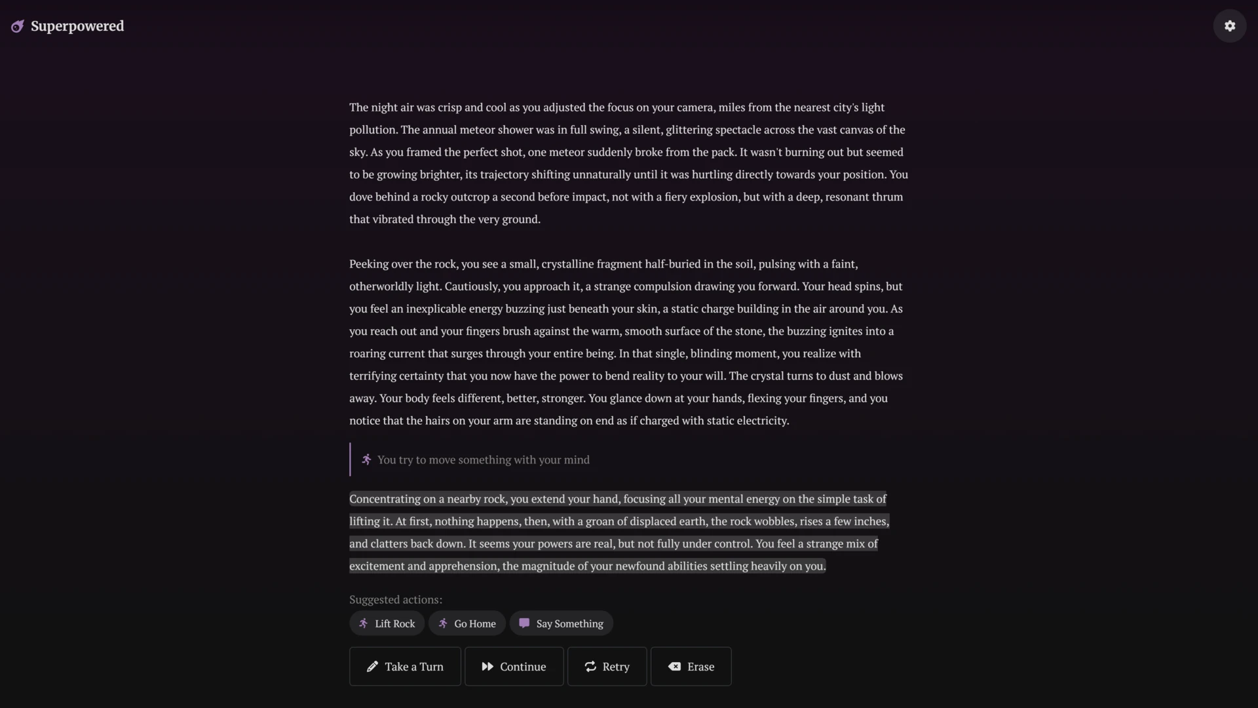Open the Superpowered title link
Image resolution: width=1258 pixels, height=708 pixels.
(x=77, y=26)
